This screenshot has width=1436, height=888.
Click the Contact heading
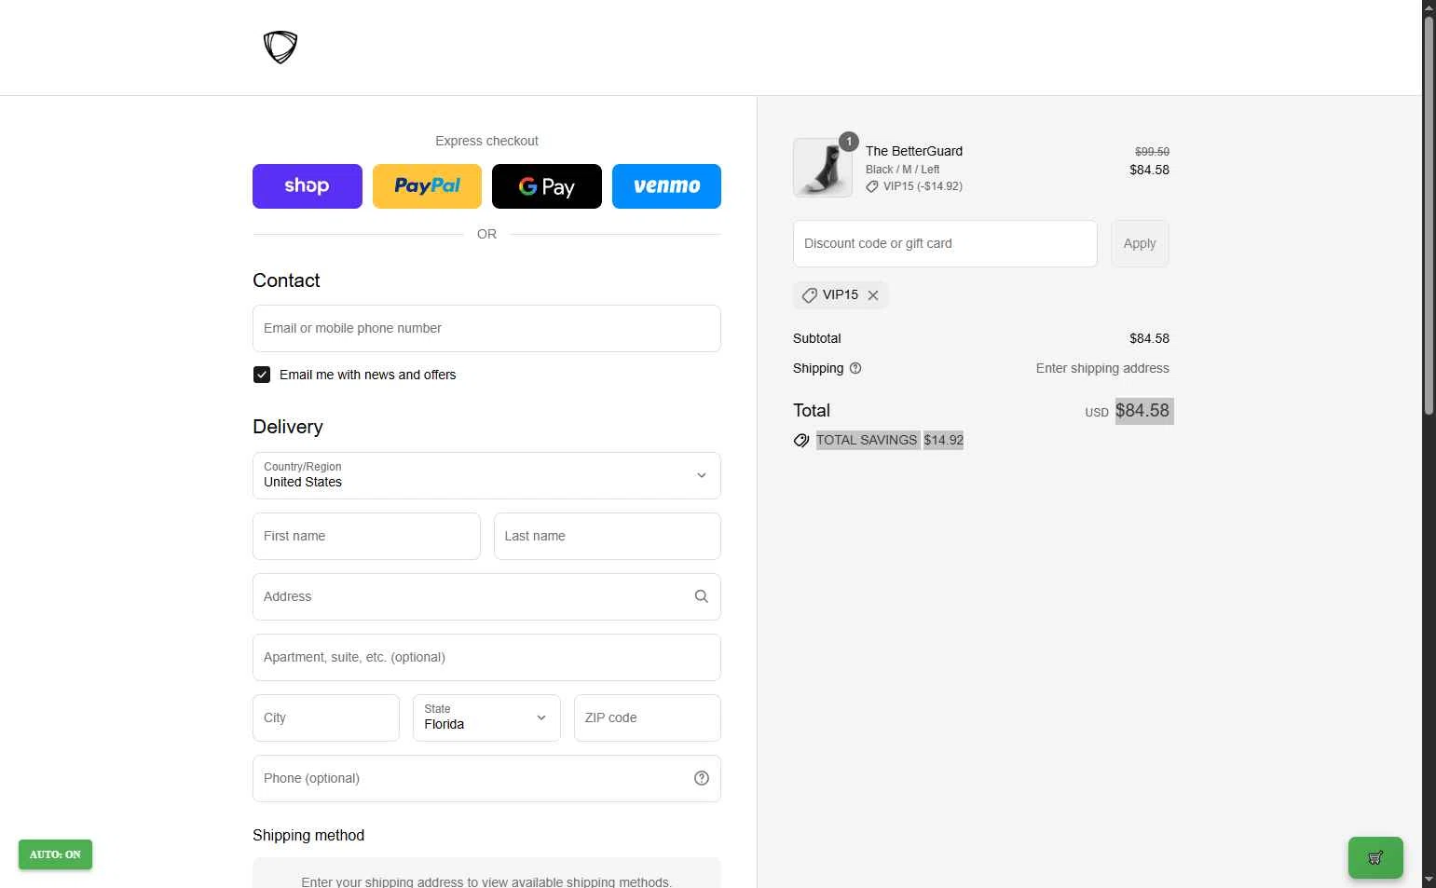tap(286, 280)
